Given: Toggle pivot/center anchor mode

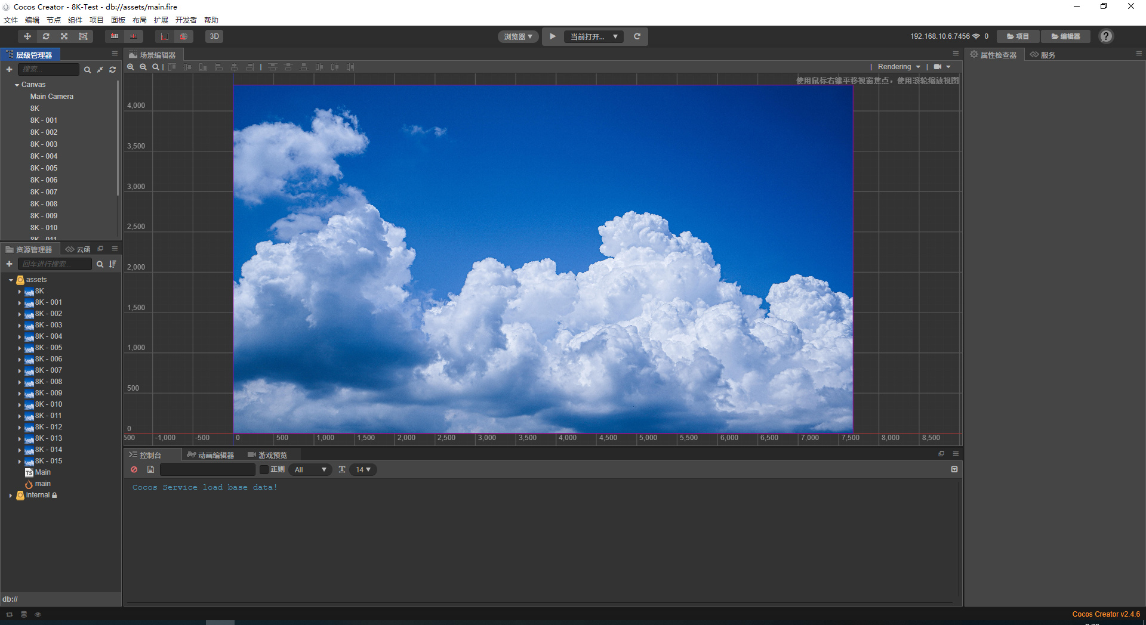Looking at the screenshot, I should point(115,36).
